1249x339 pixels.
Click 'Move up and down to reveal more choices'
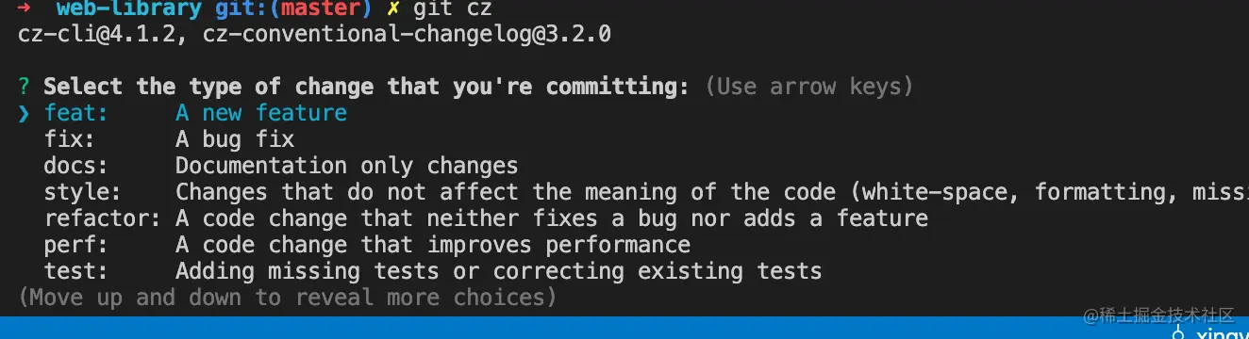tap(287, 298)
